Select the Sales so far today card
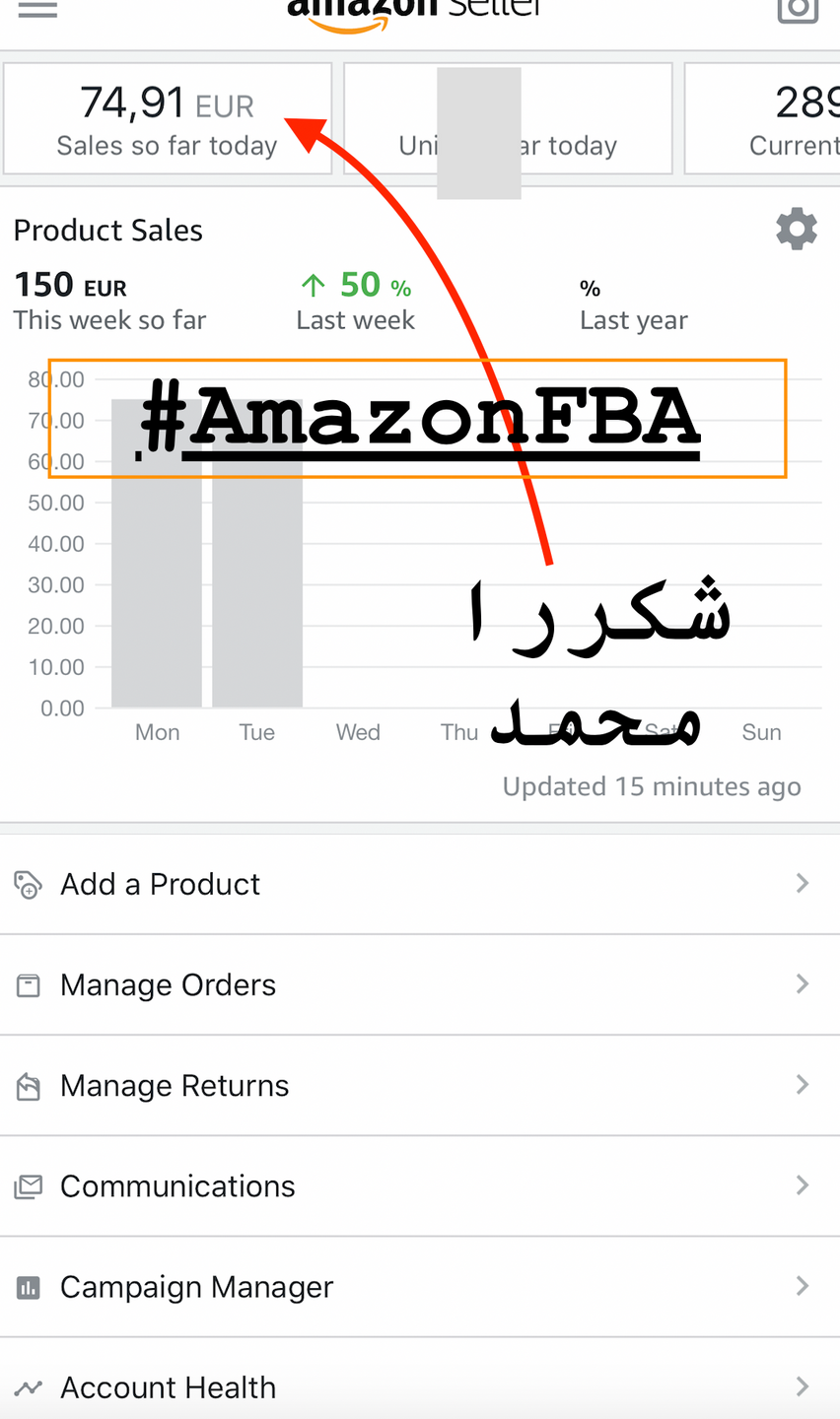Screen dimensions: 840x1419 tap(168, 119)
